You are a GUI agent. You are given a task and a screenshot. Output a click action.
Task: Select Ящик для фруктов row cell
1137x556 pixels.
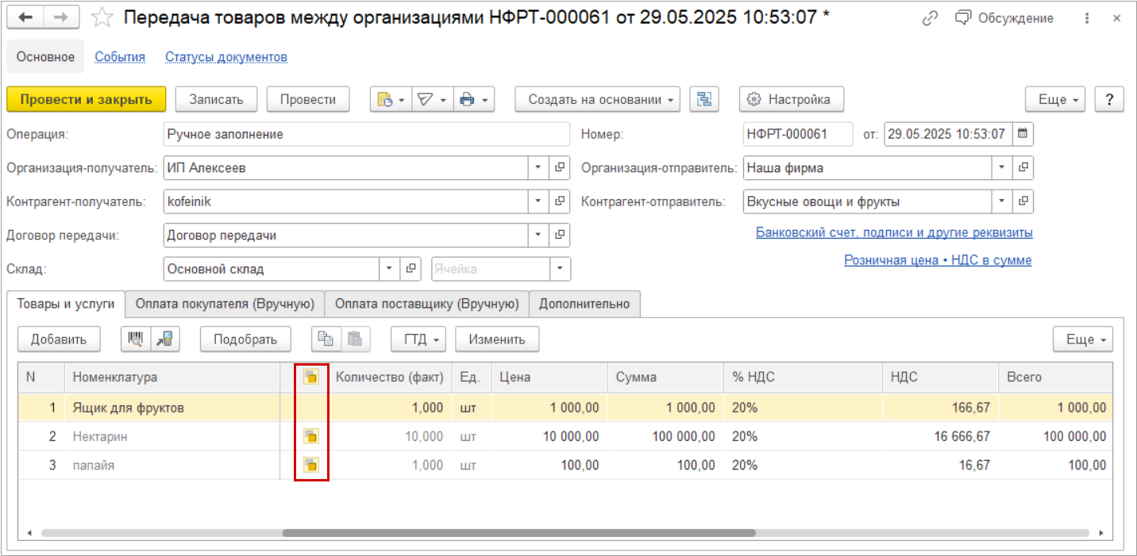(x=173, y=407)
